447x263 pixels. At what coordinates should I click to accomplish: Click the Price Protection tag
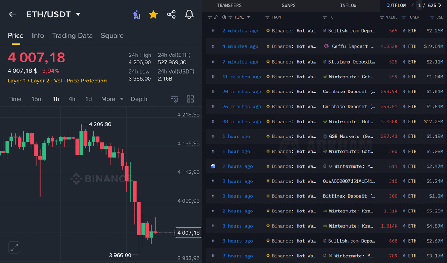click(86, 81)
